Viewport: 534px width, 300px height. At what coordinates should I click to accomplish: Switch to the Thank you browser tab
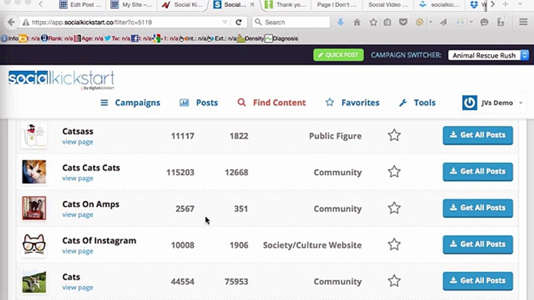(286, 5)
